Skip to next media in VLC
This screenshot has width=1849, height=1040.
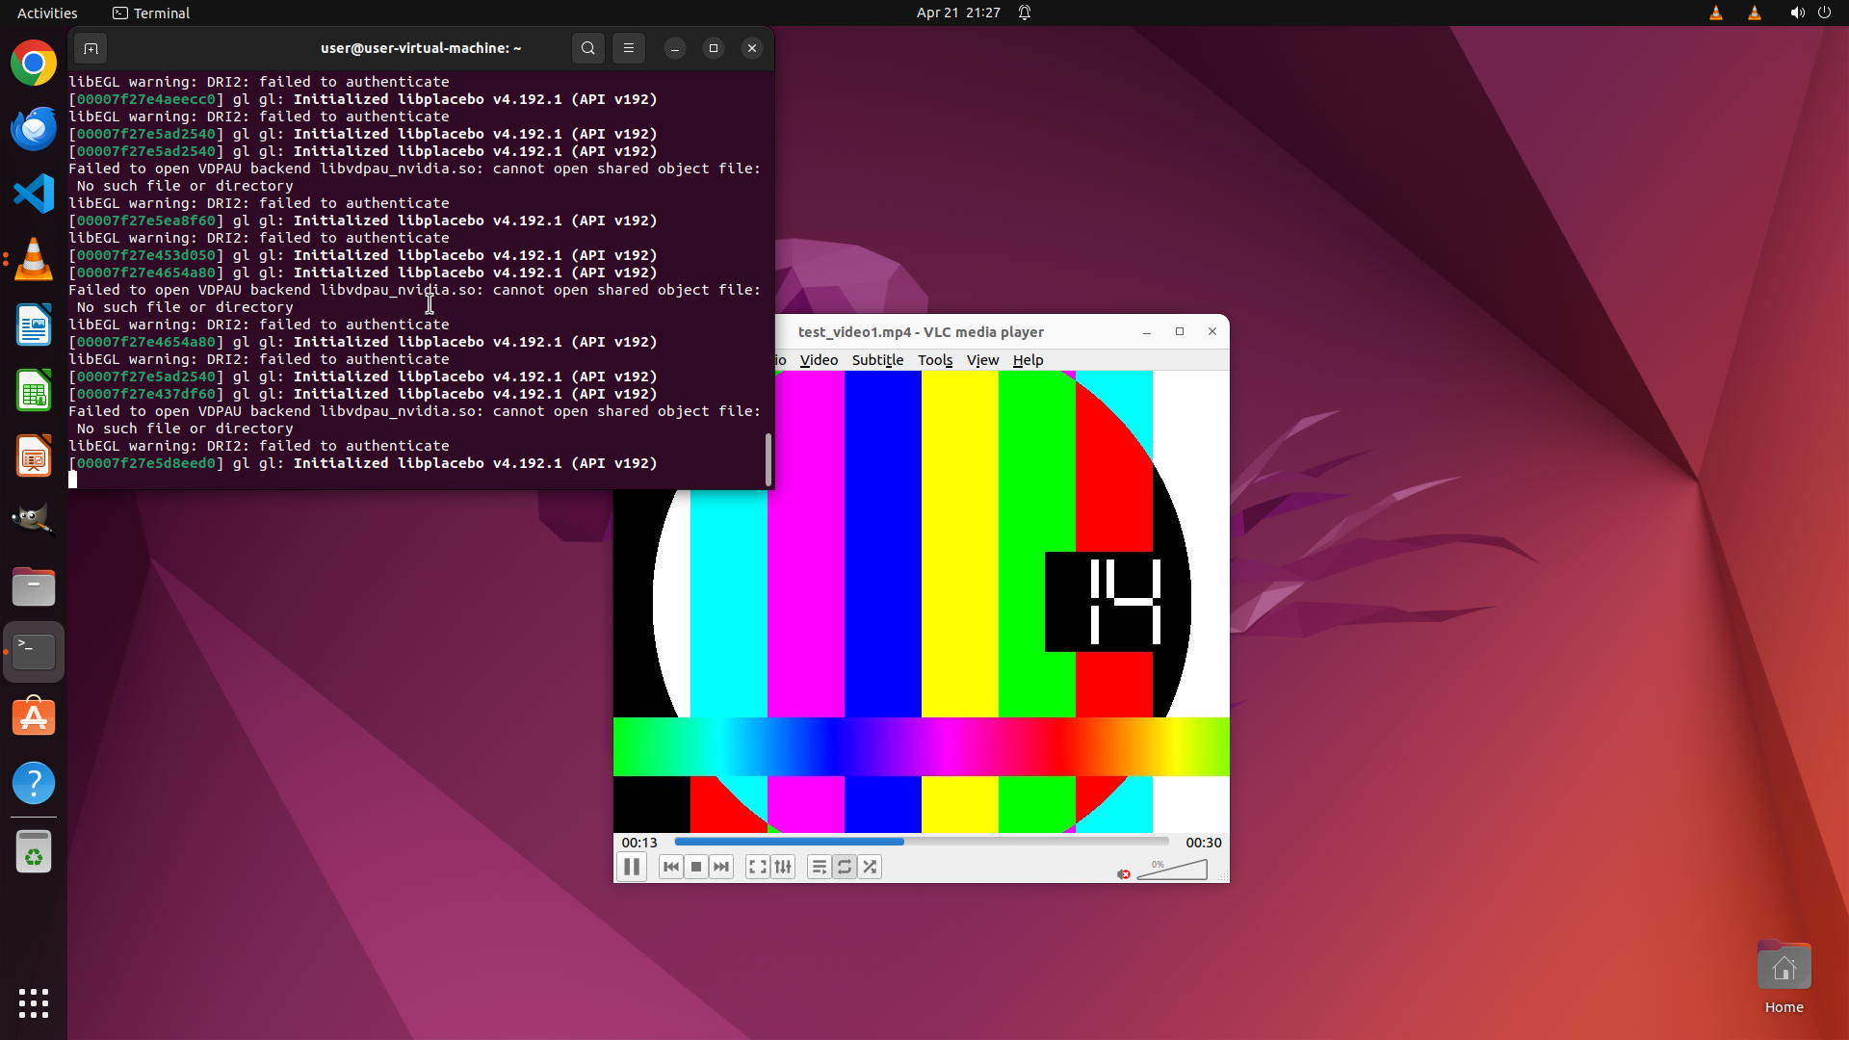pyautogui.click(x=721, y=867)
